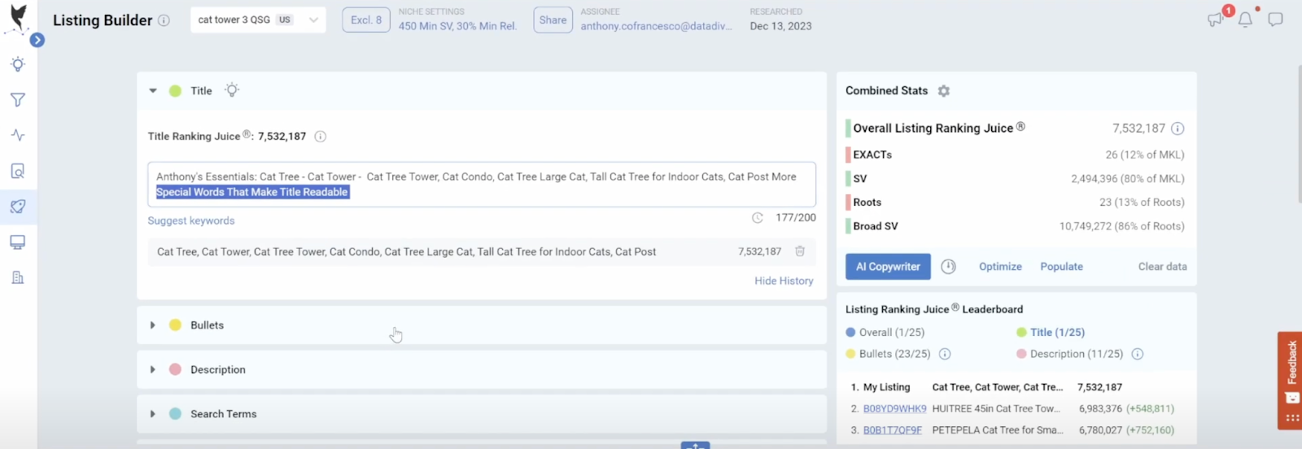Open the chat message icon at top right
The height and width of the screenshot is (449, 1302).
(x=1275, y=20)
